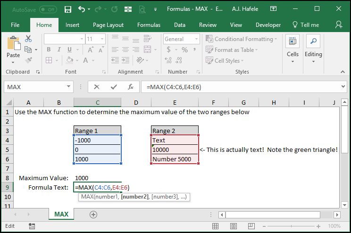Click the New Sheet plus button
Viewport: 351px width, 233px height.
[93, 215]
